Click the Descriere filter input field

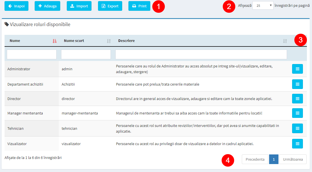(201, 54)
